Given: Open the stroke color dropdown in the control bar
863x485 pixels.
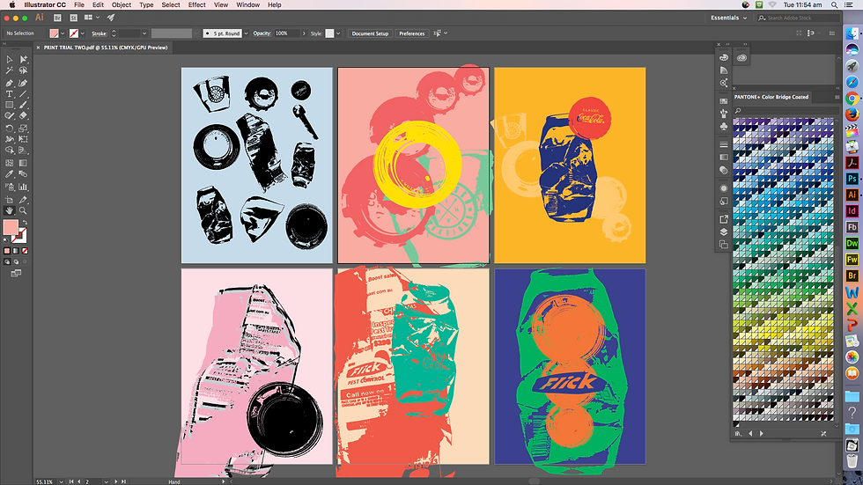Looking at the screenshot, I should (x=83, y=33).
